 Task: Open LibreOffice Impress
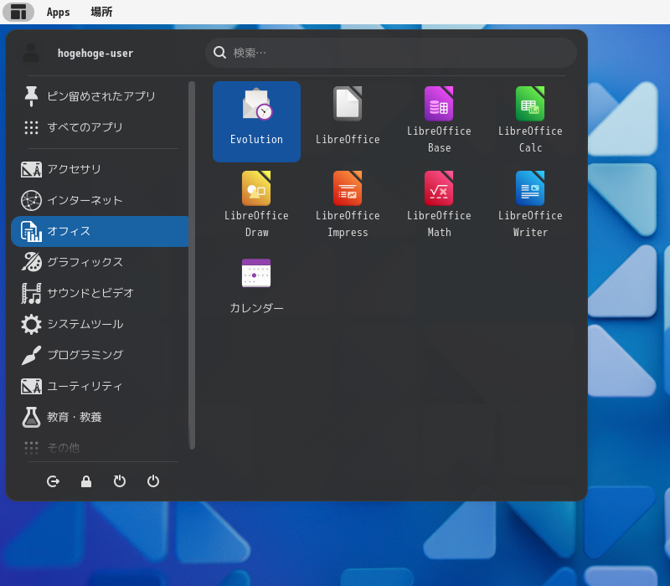click(348, 206)
